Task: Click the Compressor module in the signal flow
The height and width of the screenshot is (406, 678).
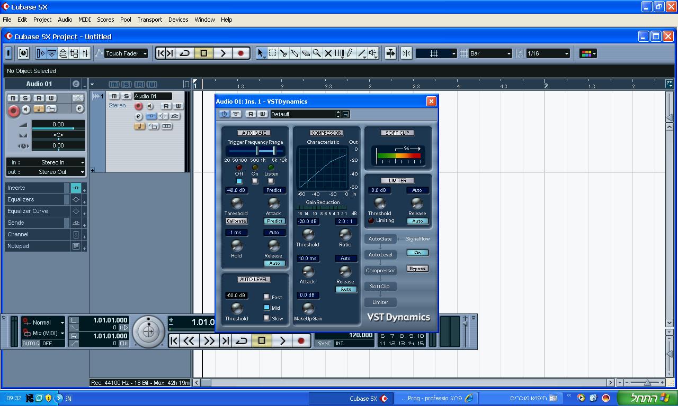Action: [380, 271]
